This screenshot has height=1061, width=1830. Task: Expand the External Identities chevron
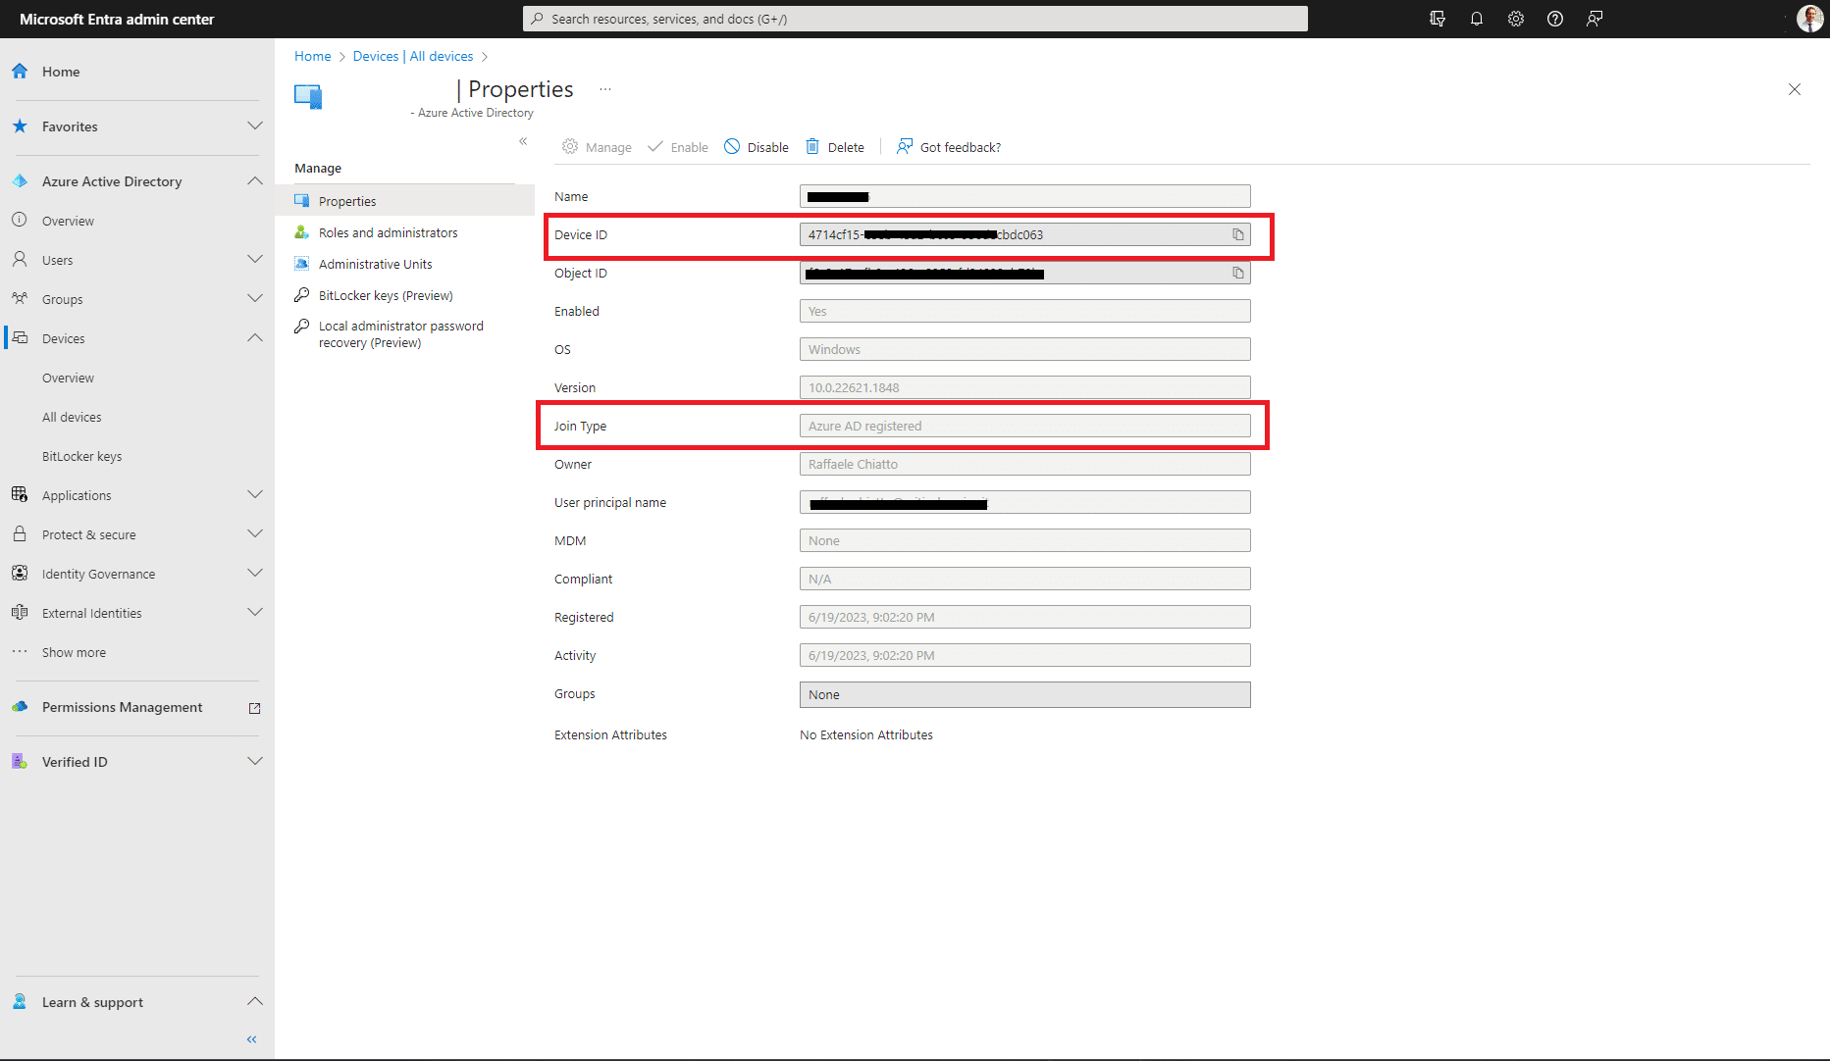[255, 612]
